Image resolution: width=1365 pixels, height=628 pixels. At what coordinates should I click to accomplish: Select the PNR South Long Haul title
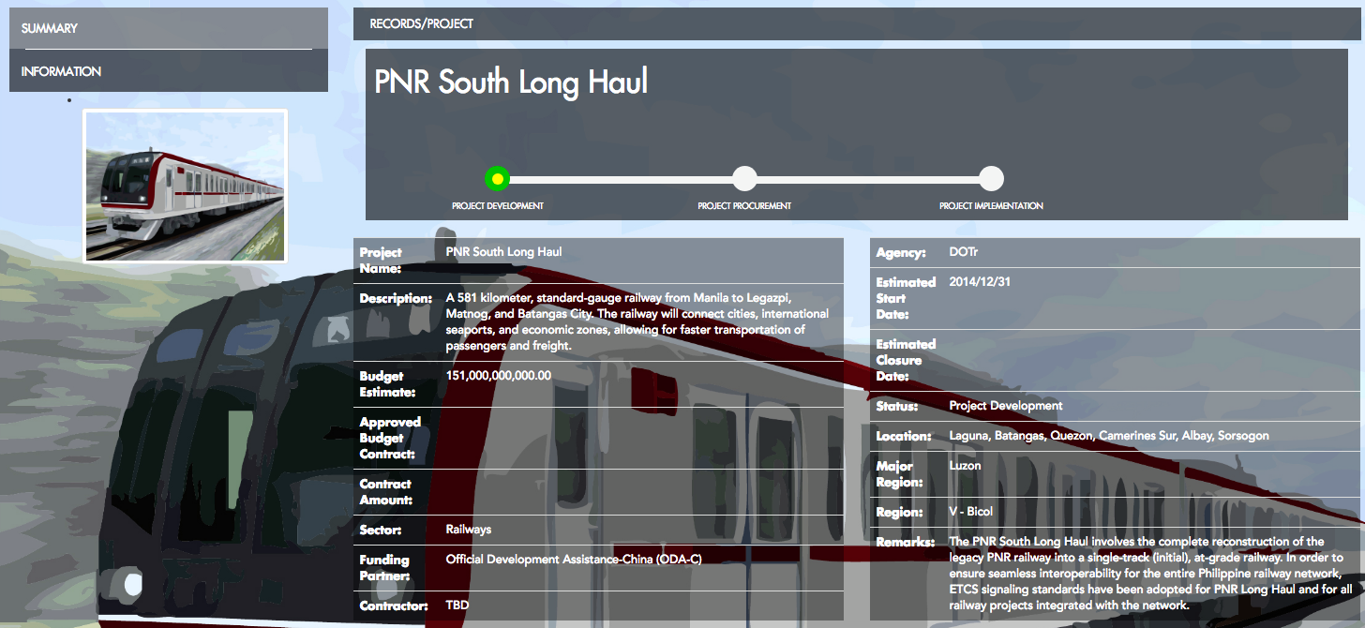[510, 82]
